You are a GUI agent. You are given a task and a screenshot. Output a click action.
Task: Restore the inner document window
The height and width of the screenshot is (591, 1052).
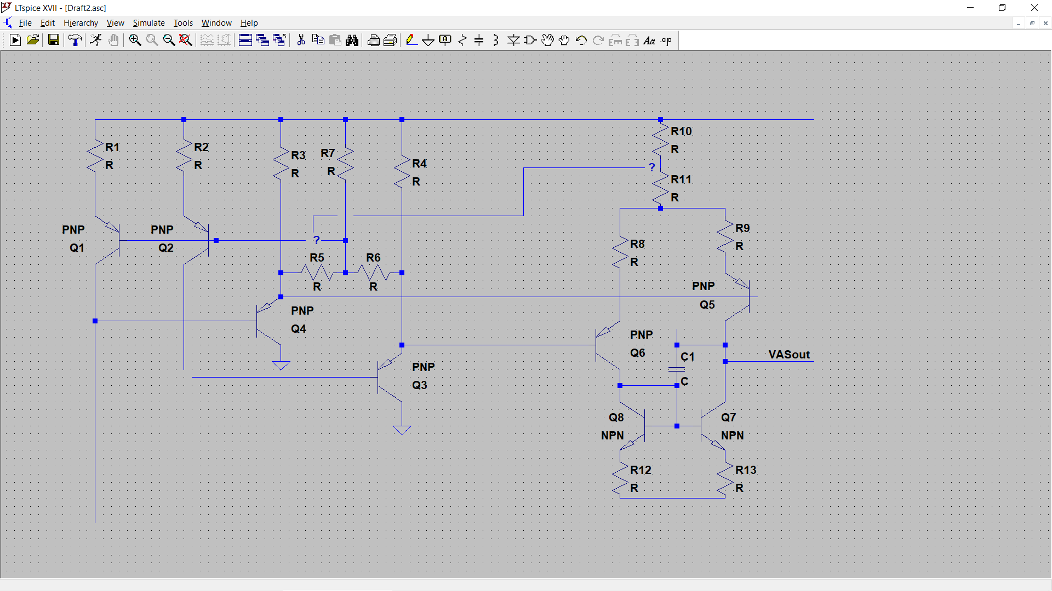click(1032, 23)
